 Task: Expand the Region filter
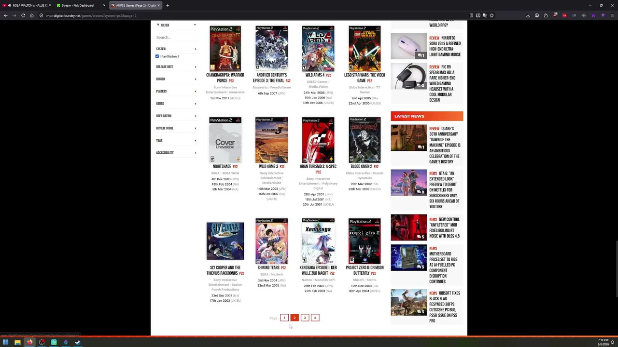176,79
